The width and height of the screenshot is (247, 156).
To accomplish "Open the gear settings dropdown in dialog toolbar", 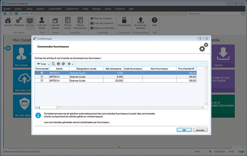I will [x=70, y=64].
